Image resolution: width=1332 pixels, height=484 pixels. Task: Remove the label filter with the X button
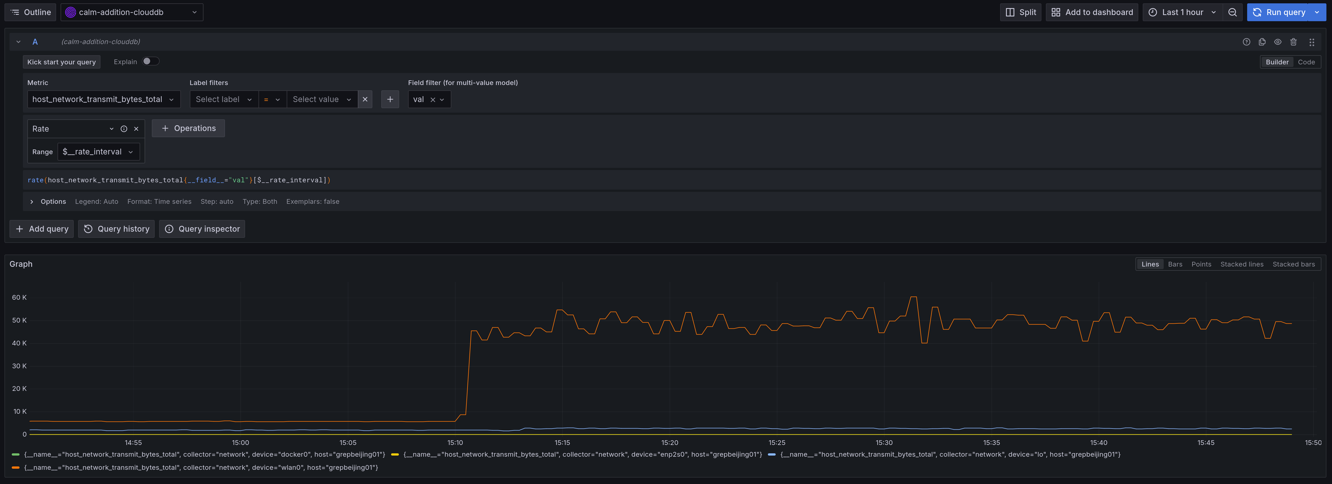365,99
